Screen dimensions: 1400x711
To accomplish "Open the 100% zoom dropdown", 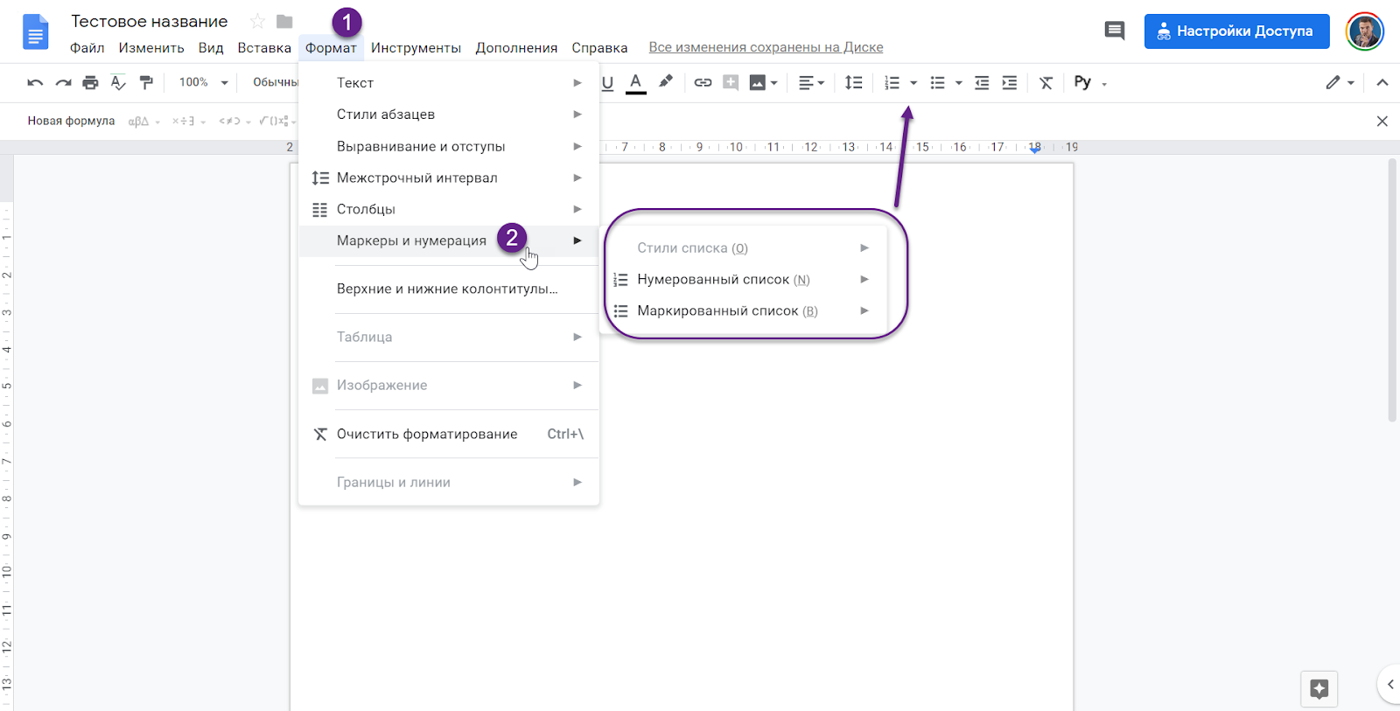I will 203,83.
